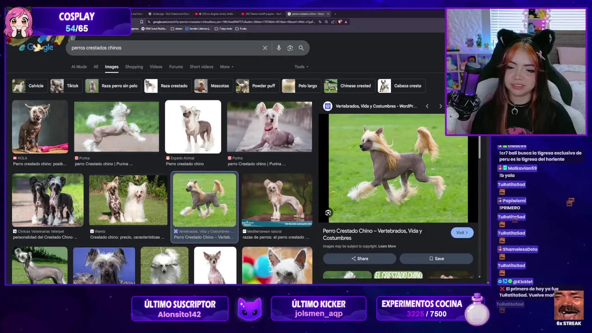This screenshot has height=333, width=592.
Task: Select the Raza crestado filter chip
Action: coord(168,86)
